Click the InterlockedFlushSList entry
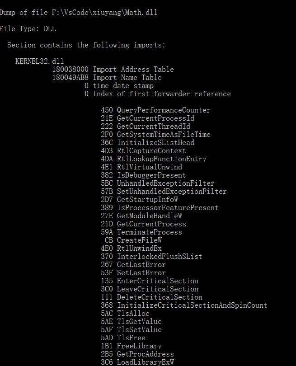The width and height of the screenshot is (296, 366). pos(159,257)
